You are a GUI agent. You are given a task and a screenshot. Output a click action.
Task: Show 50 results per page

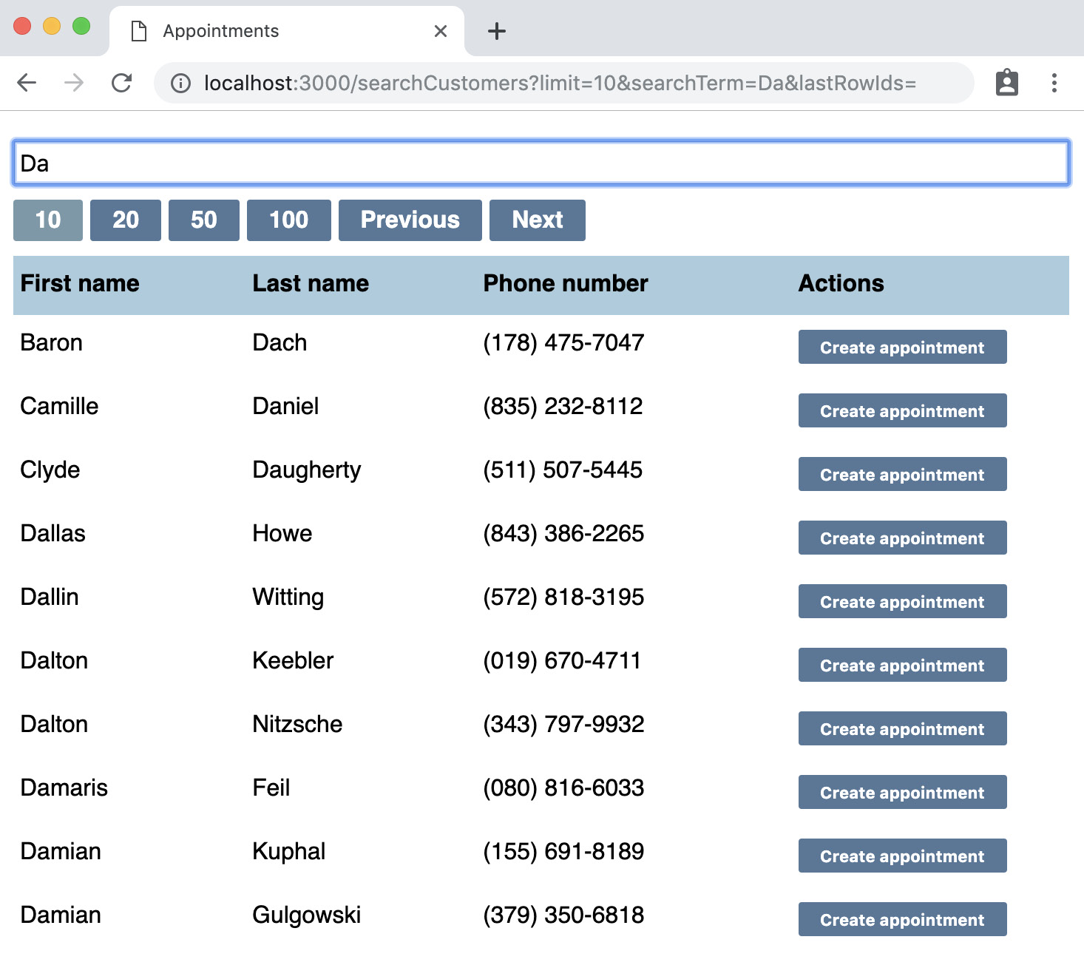[x=203, y=220]
